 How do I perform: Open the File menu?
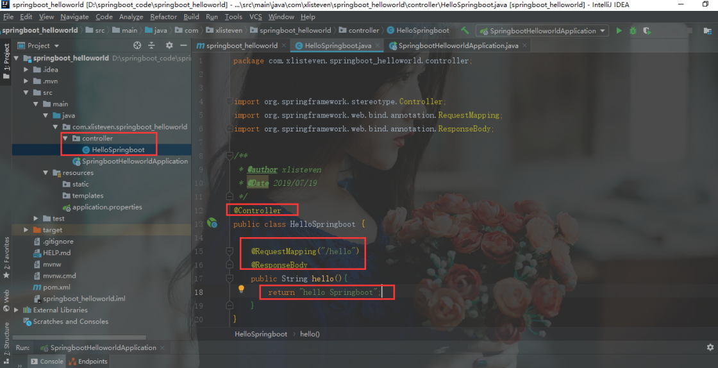(8, 17)
